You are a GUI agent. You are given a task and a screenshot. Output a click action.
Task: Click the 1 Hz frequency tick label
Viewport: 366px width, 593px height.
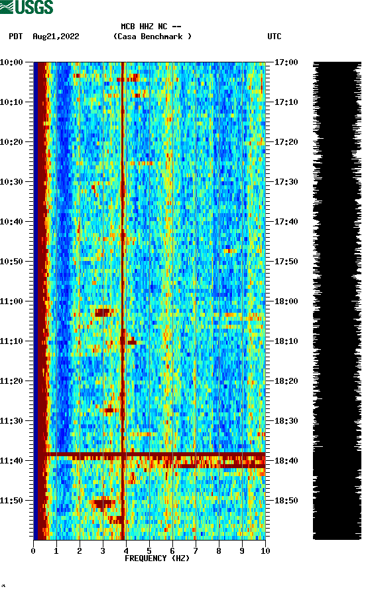(x=56, y=551)
